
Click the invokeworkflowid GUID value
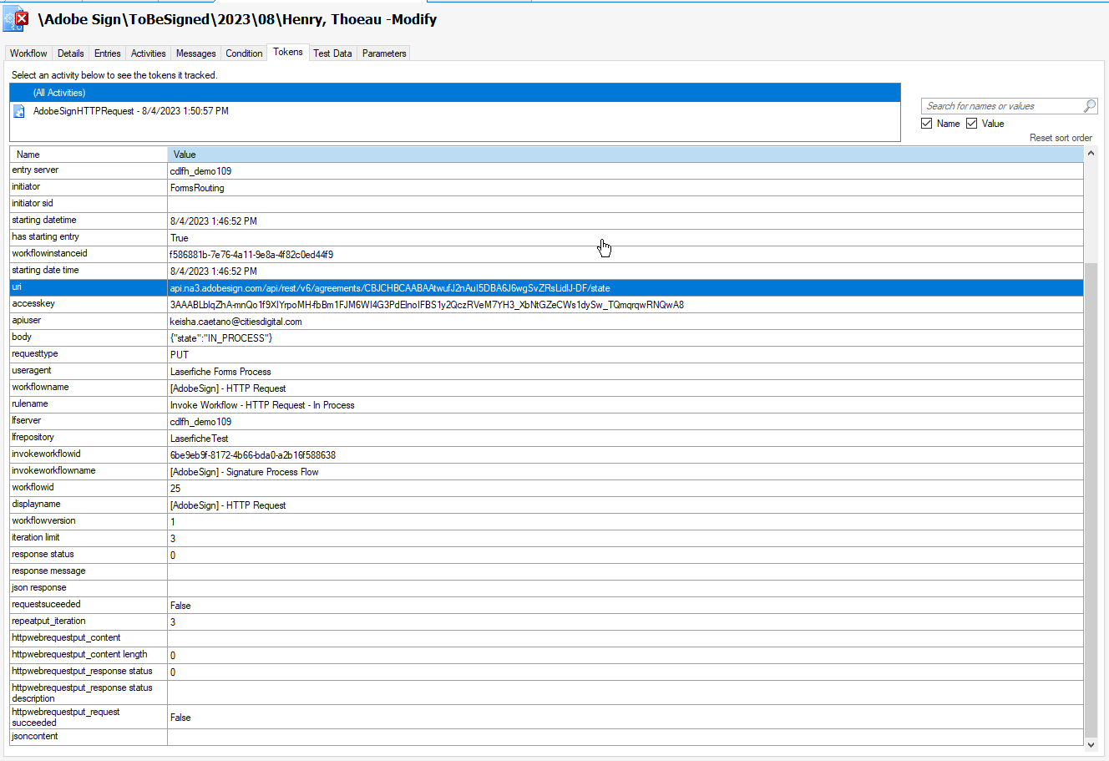click(253, 455)
